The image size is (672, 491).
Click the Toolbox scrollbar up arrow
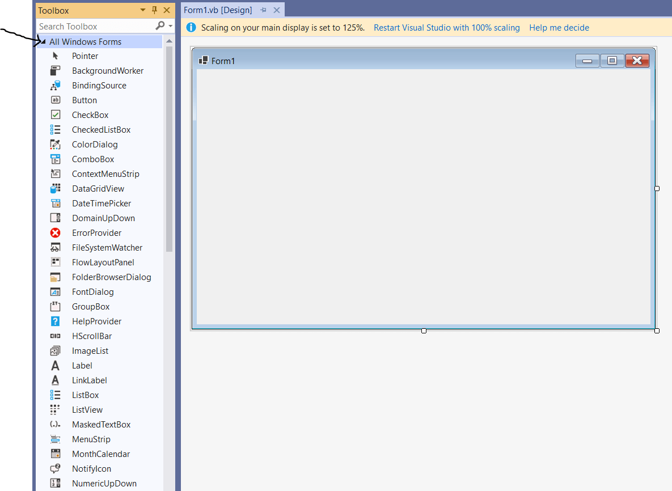coord(170,41)
